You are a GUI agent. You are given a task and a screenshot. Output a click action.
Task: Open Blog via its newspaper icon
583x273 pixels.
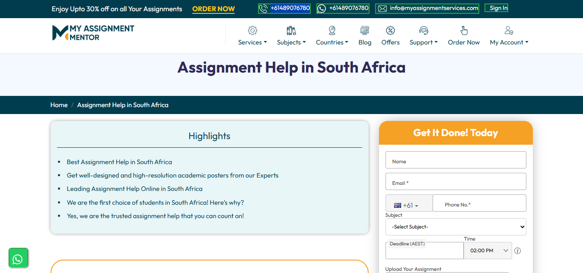365,30
